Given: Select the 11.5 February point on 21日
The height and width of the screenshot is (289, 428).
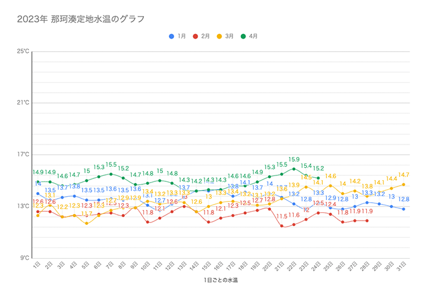Looking at the screenshot, I should tap(282, 226).
